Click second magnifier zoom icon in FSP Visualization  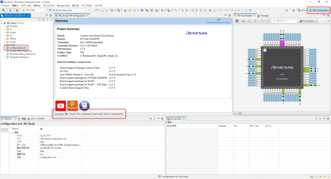256,21
